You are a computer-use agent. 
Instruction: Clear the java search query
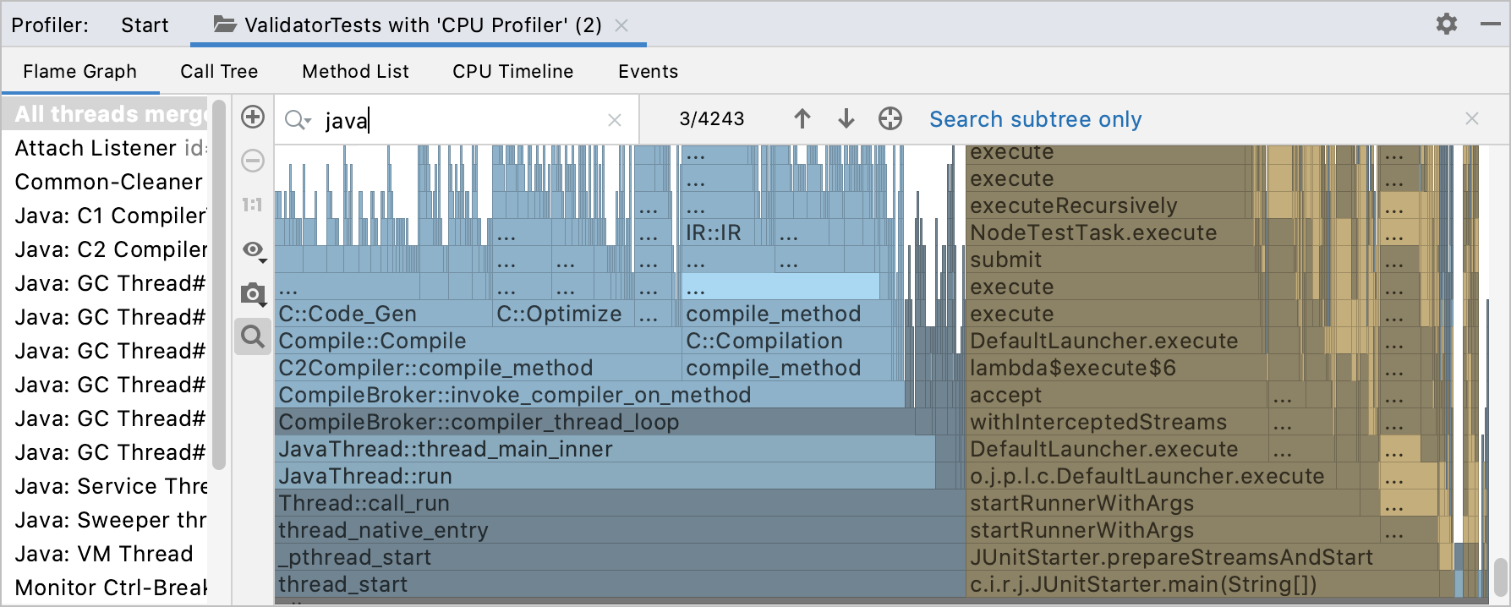click(x=615, y=119)
